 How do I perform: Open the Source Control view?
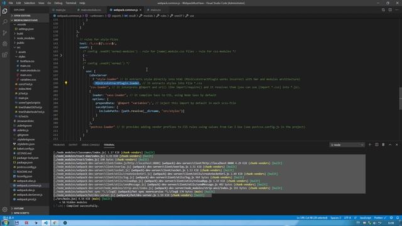(5, 33)
